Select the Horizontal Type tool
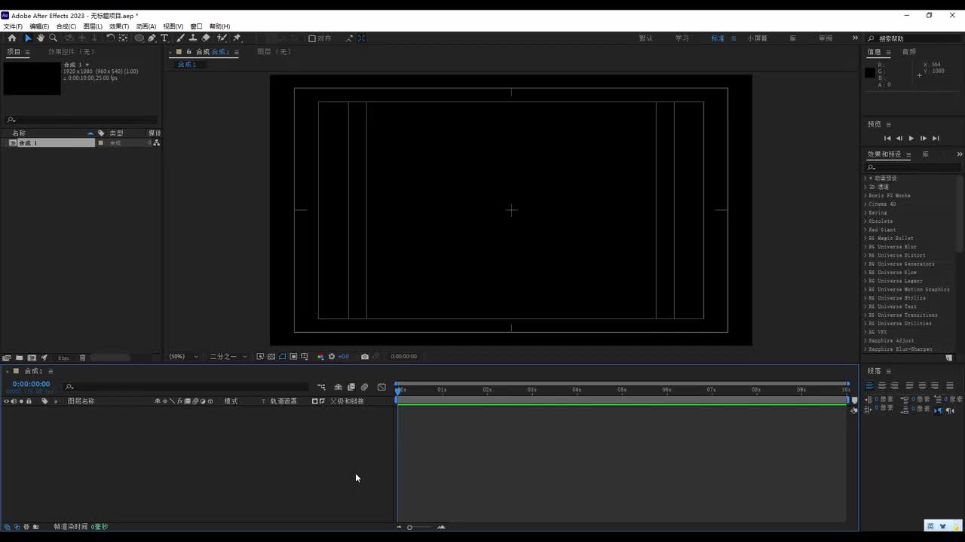The height and width of the screenshot is (542, 965). (x=164, y=38)
